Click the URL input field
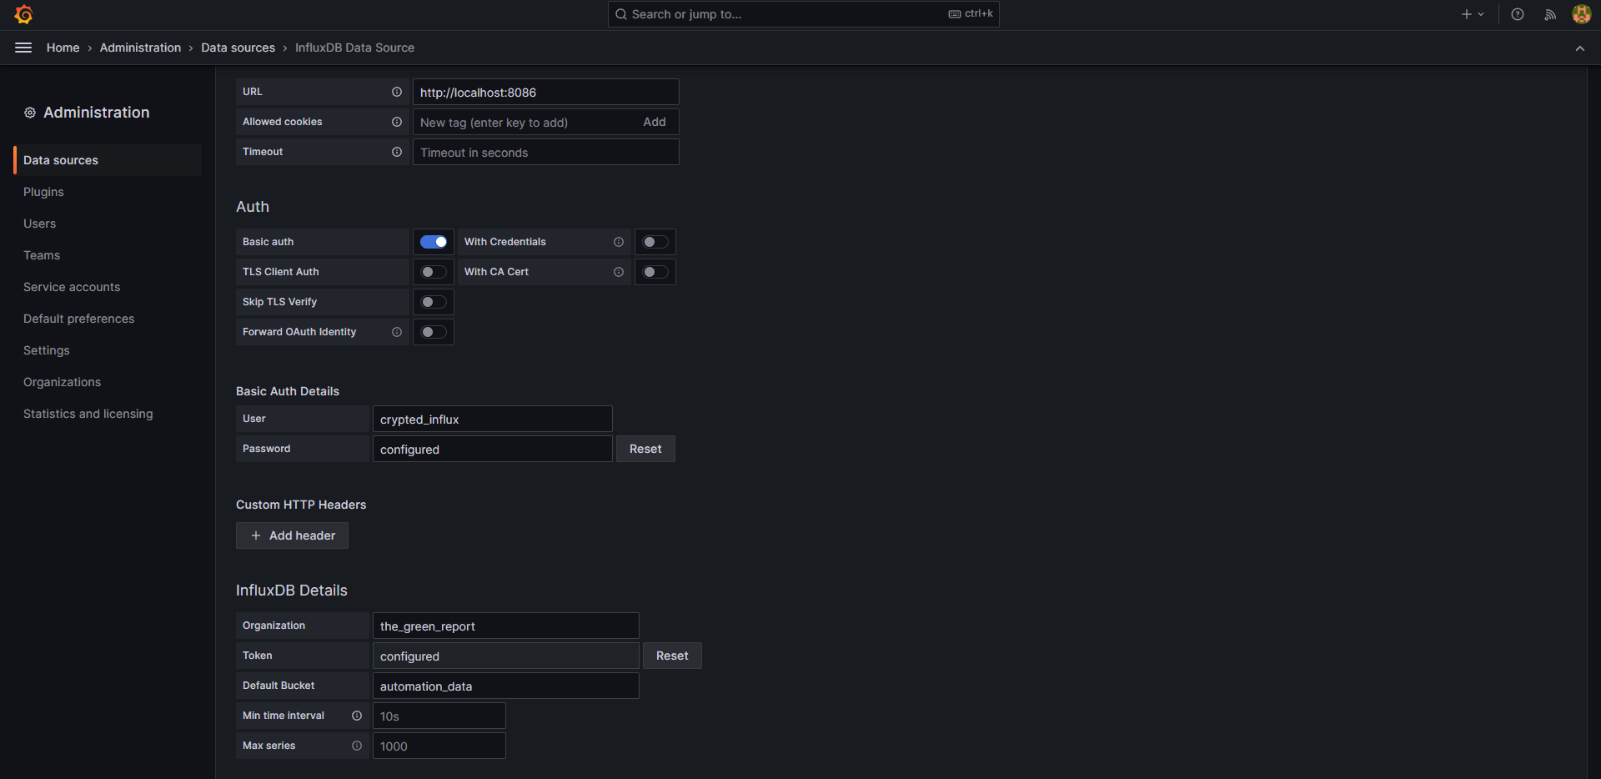The width and height of the screenshot is (1601, 779). coord(546,92)
